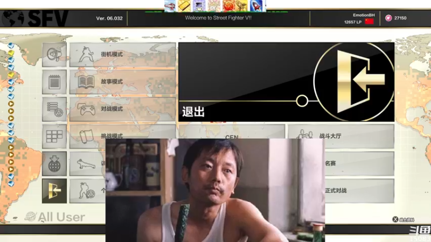Click the Ver. 06.032 version text
This screenshot has height=242, width=431.
[x=109, y=18]
